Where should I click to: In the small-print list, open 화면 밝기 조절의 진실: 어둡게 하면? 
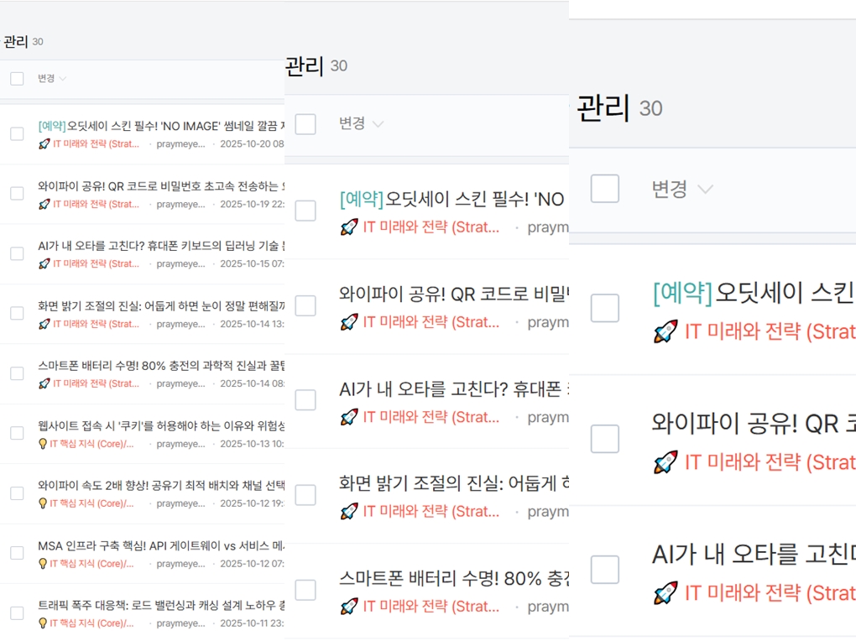point(162,305)
